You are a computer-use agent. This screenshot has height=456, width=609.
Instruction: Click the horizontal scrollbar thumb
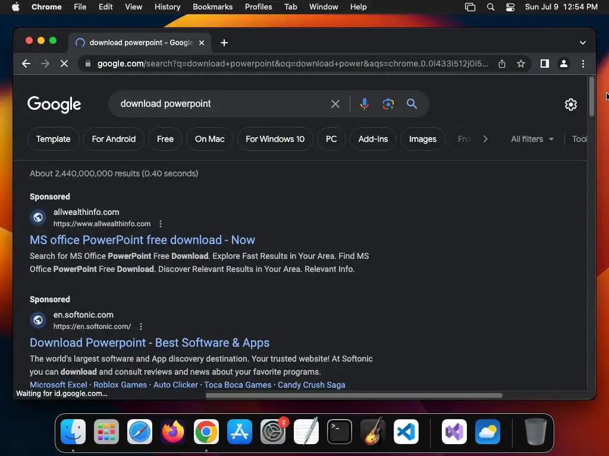tap(354, 395)
